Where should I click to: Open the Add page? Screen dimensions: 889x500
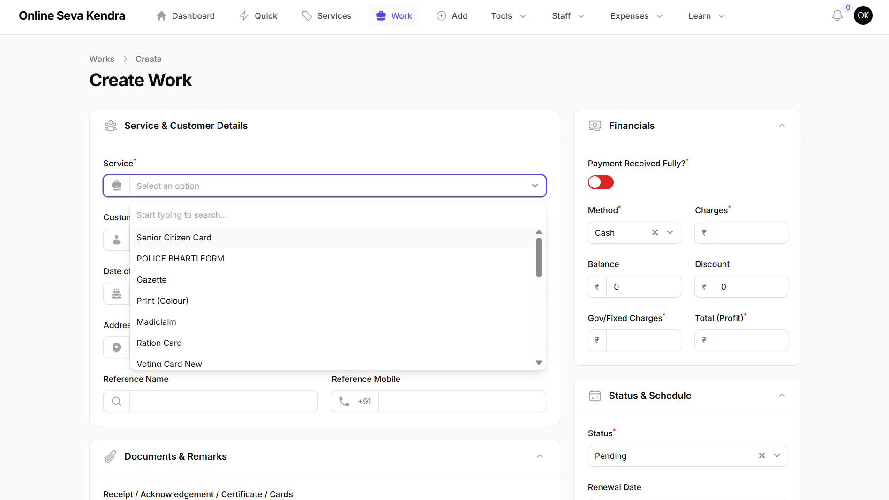pyautogui.click(x=452, y=16)
